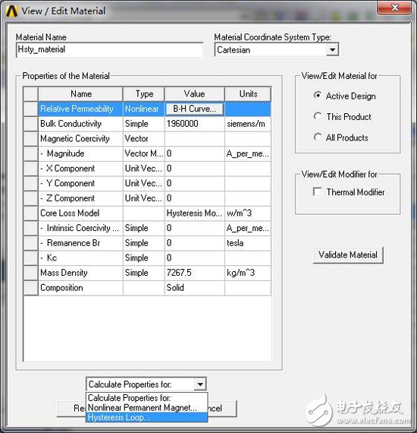Collapse the Calculate Properties for dropdown arrow
Screen dimensions: 417x433
(200, 384)
